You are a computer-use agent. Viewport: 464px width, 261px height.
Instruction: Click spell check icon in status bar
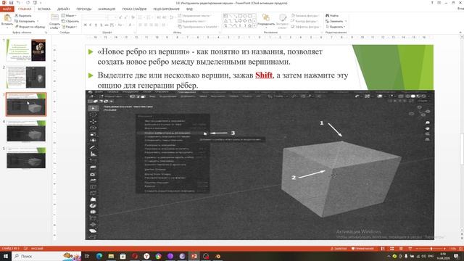click(26, 249)
